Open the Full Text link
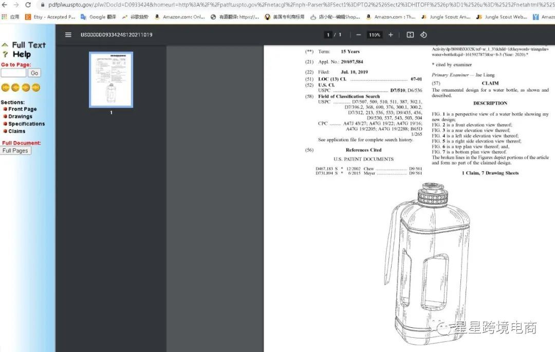The width and height of the screenshot is (555, 352). [29, 45]
